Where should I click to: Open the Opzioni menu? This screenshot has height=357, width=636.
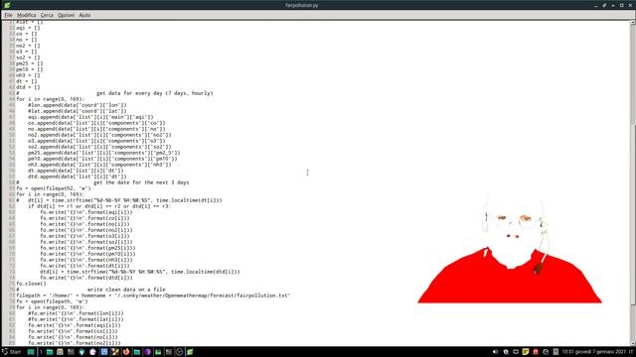point(66,15)
